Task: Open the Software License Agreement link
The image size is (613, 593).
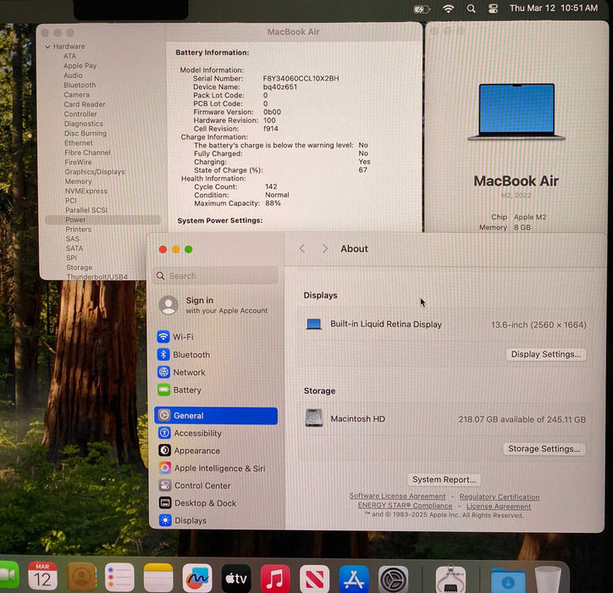Action: click(x=397, y=496)
